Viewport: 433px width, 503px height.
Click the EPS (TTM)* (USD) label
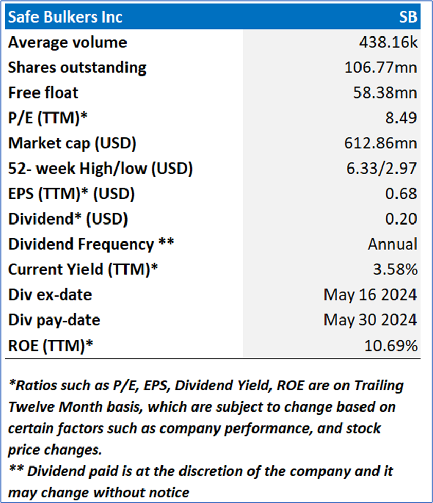pos(71,194)
